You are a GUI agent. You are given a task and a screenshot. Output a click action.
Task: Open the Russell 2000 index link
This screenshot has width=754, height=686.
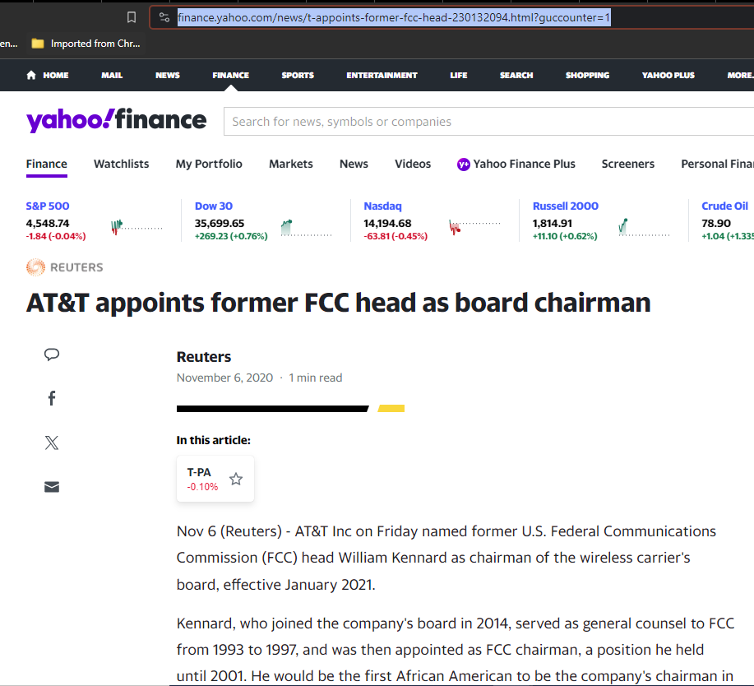566,206
